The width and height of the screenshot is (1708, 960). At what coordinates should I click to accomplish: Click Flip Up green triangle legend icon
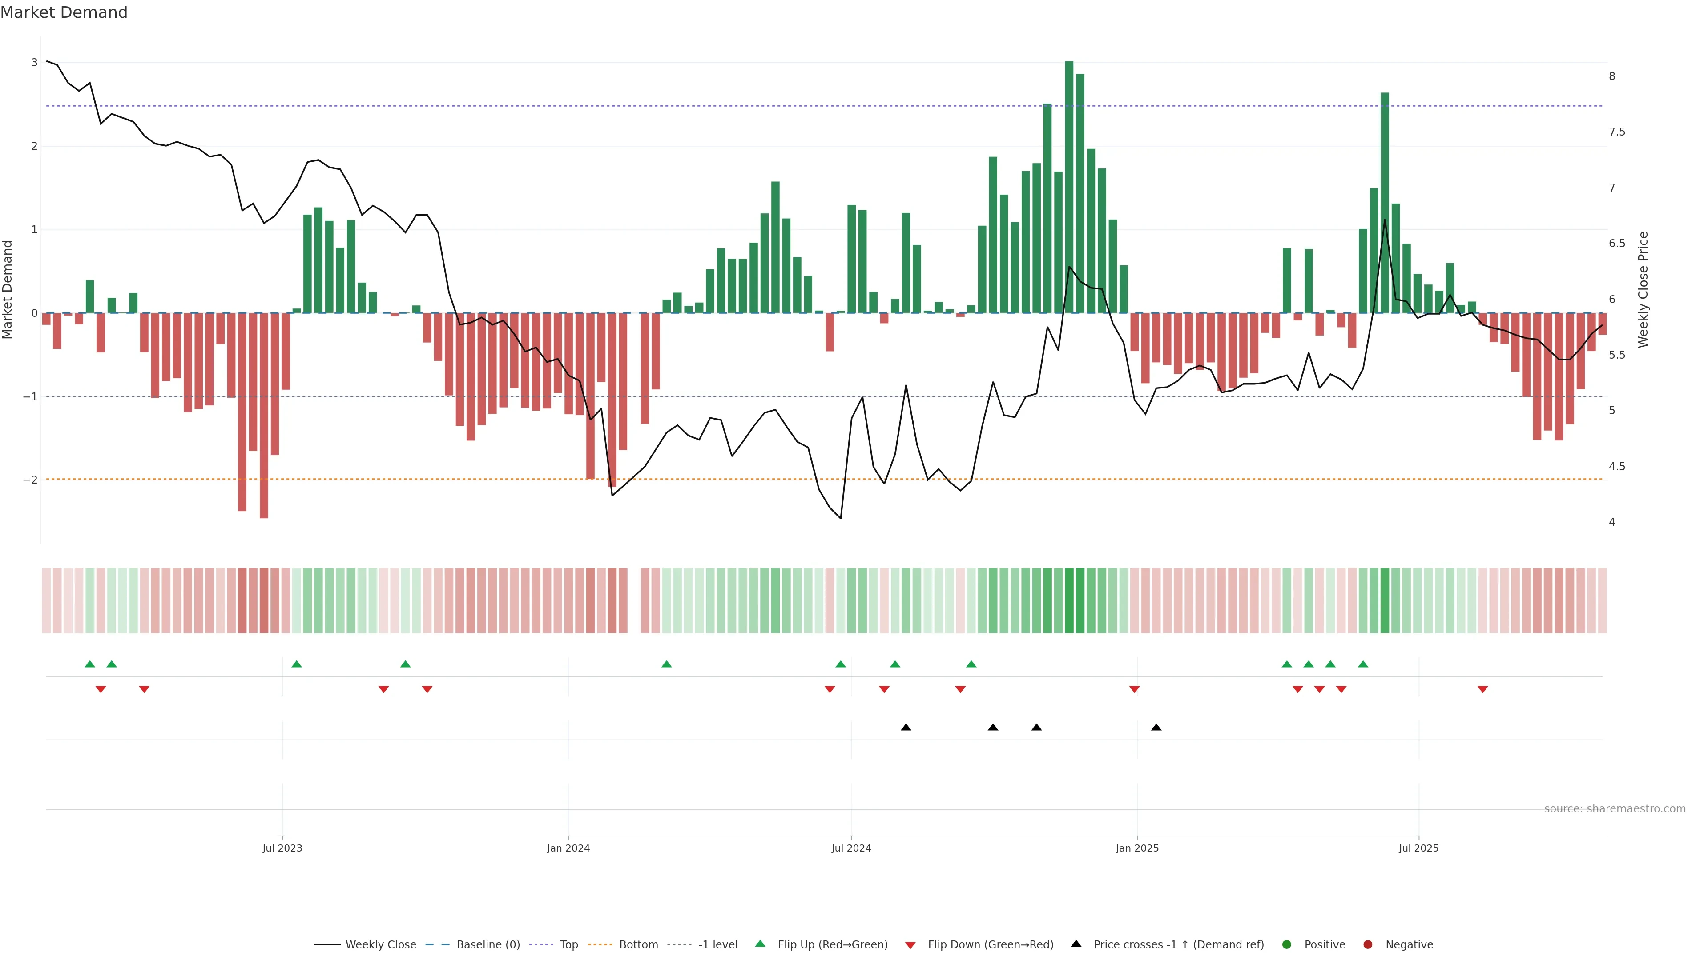760,944
